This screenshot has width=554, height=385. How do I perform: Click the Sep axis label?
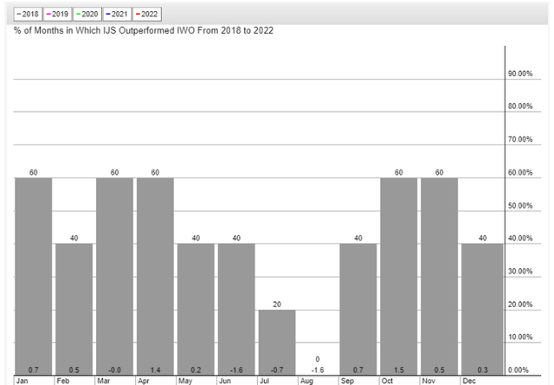coord(347,381)
